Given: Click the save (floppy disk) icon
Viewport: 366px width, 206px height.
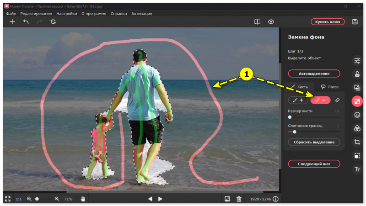Looking at the screenshot, I should [x=355, y=21].
